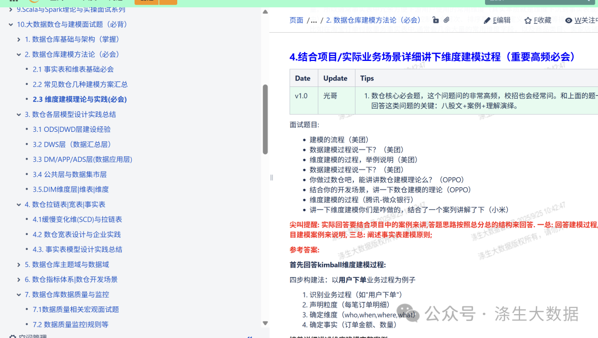This screenshot has width=598, height=338.
Task: Collapse the 2. 数据仓库建模方法论 chevron
Action: click(19, 54)
